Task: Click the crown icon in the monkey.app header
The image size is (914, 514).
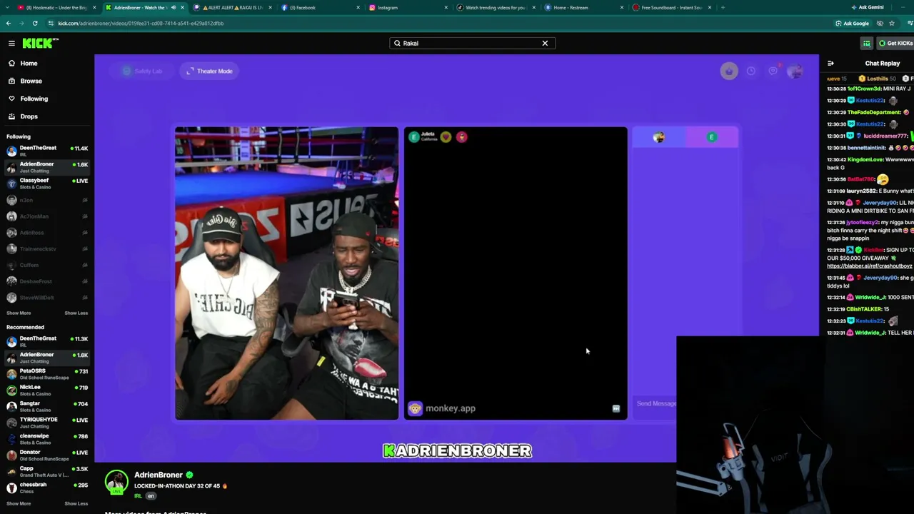Action: coord(729,71)
